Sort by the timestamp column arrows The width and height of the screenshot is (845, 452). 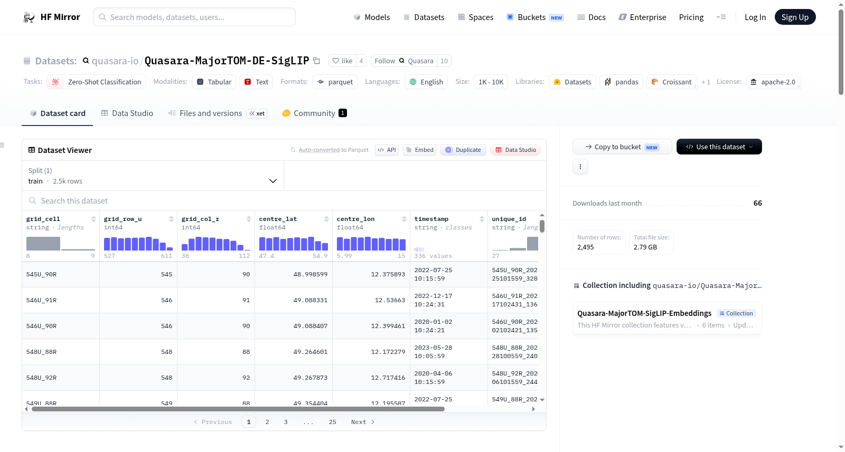(x=482, y=219)
